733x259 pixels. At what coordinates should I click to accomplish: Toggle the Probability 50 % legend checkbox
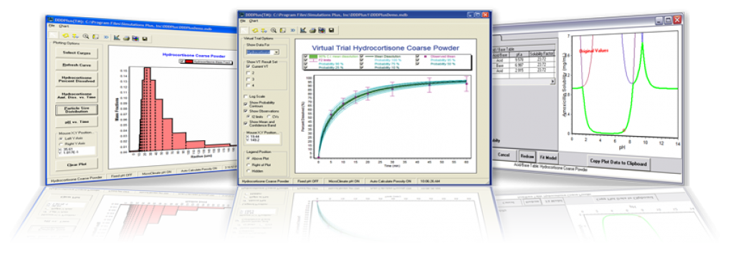click(418, 64)
